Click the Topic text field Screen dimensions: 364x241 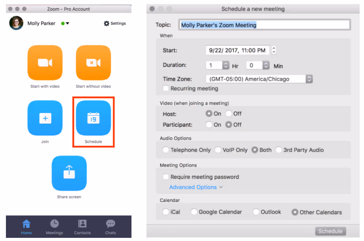(x=265, y=25)
